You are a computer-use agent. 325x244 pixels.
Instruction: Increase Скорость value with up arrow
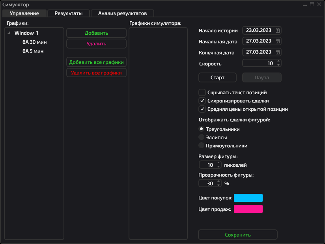click(278, 61)
